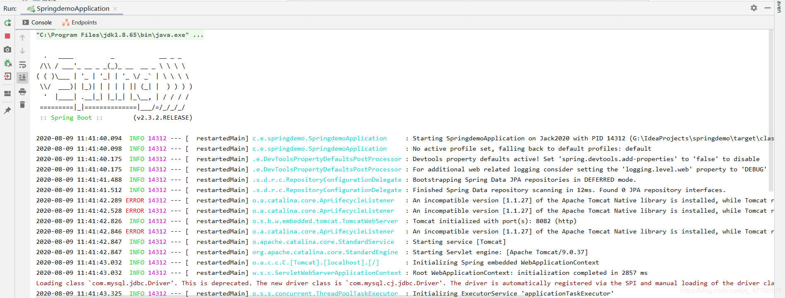Switch to the Endpoints tab

80,22
